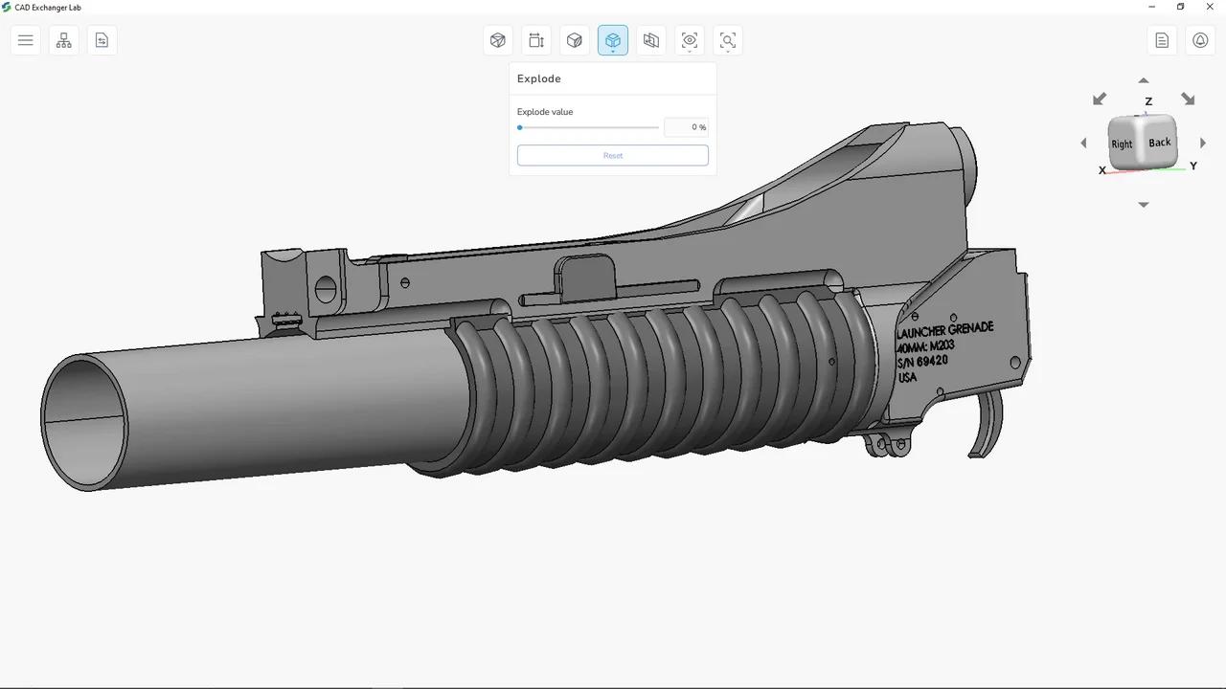The height and width of the screenshot is (689, 1226).
Task: Open the properties panel icon on the right
Action: click(x=1162, y=40)
